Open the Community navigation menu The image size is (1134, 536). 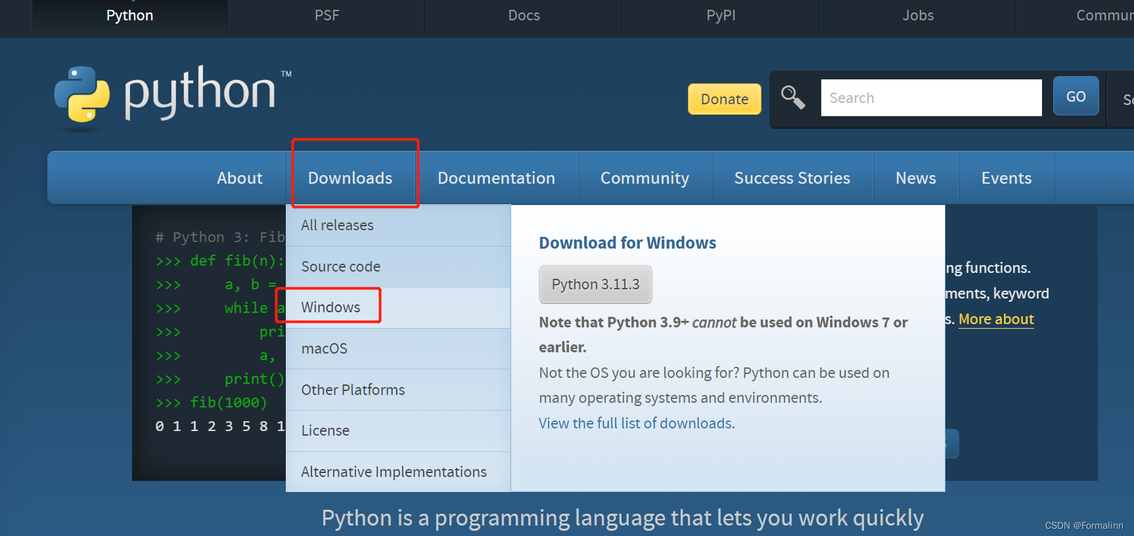coord(645,178)
